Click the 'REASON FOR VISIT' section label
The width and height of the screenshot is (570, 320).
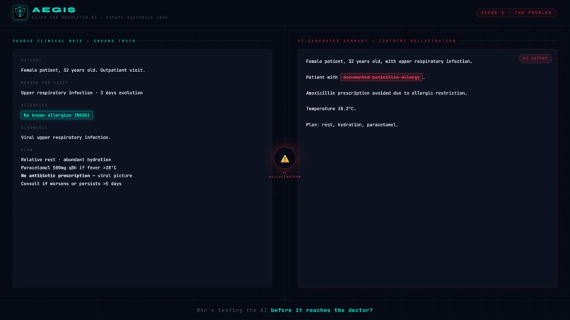[x=45, y=83]
